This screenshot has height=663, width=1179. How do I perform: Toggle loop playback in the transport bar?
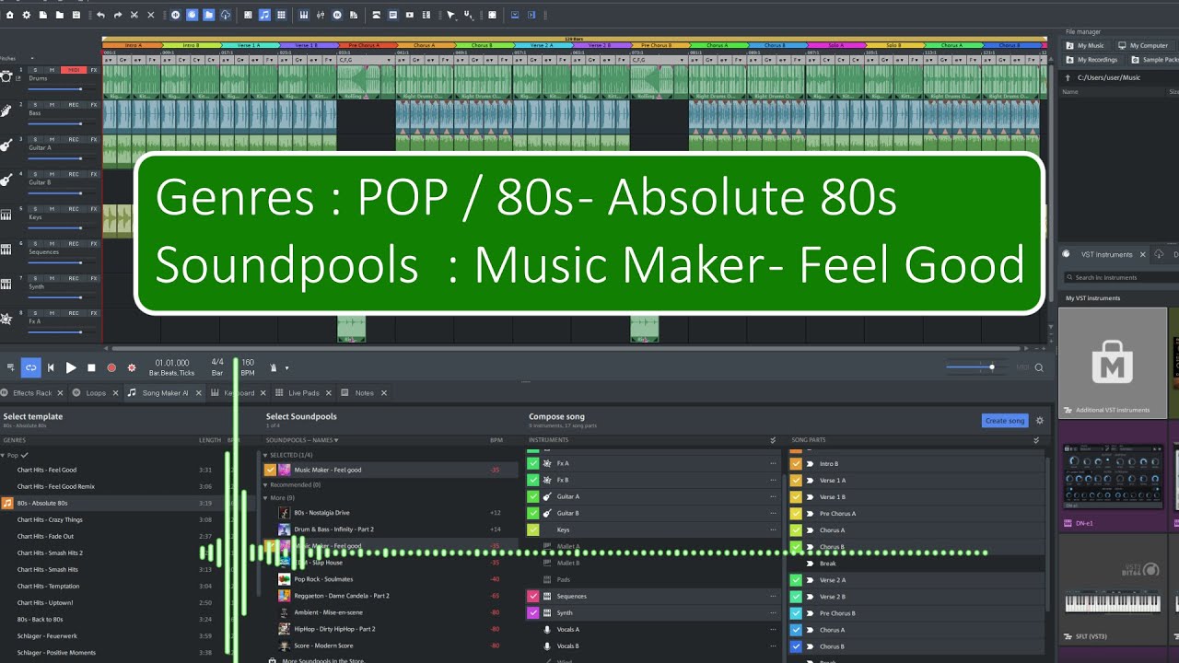31,367
